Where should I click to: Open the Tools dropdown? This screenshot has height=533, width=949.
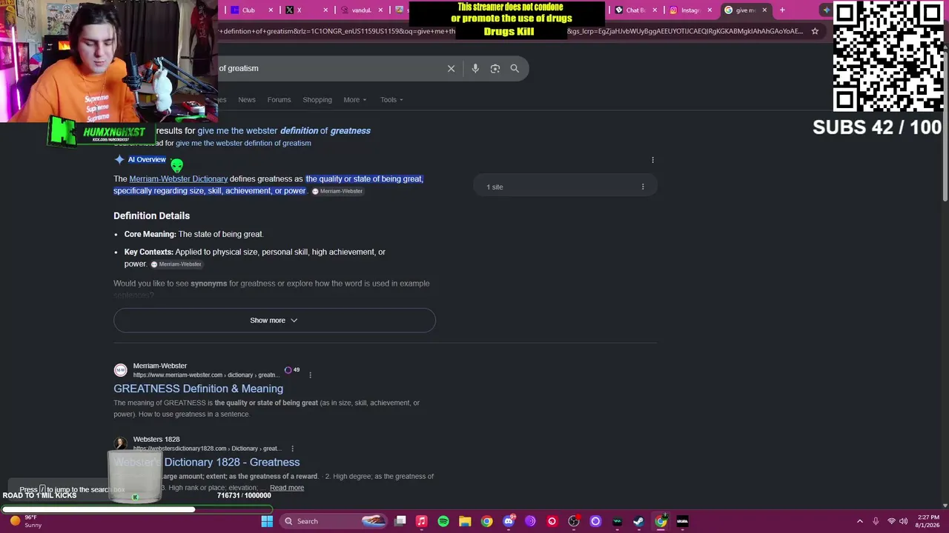[x=391, y=100]
